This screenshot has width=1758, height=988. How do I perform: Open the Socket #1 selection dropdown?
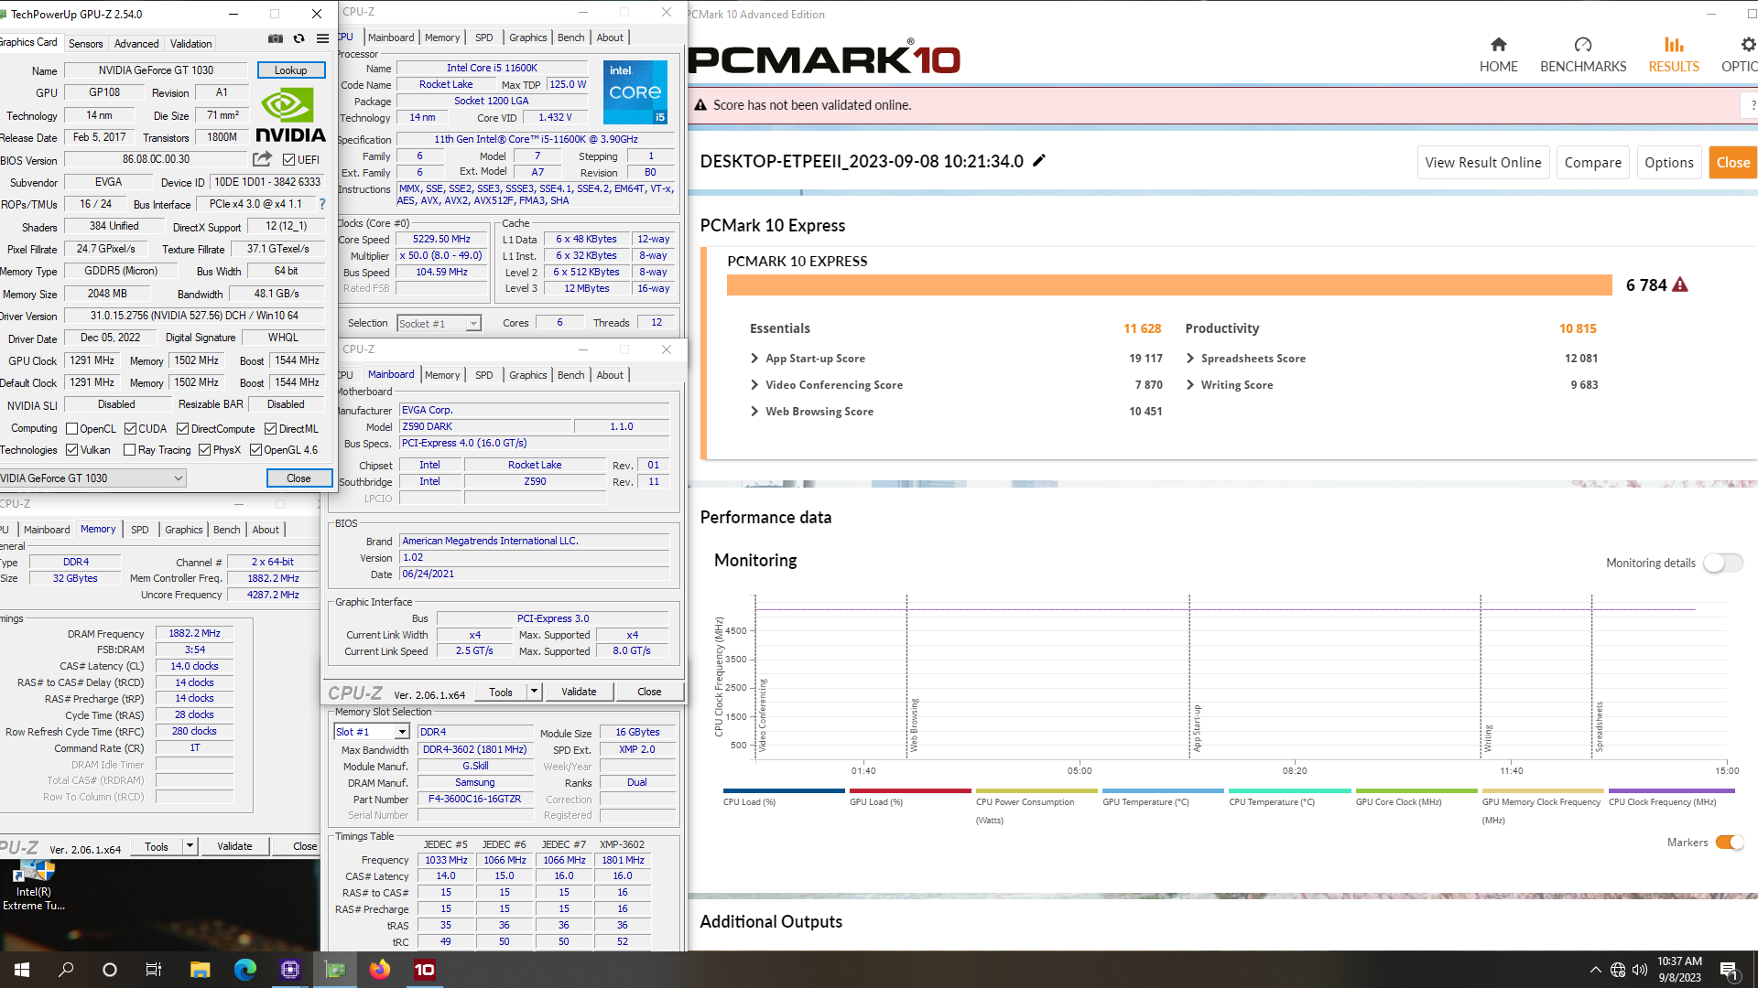[x=439, y=324]
